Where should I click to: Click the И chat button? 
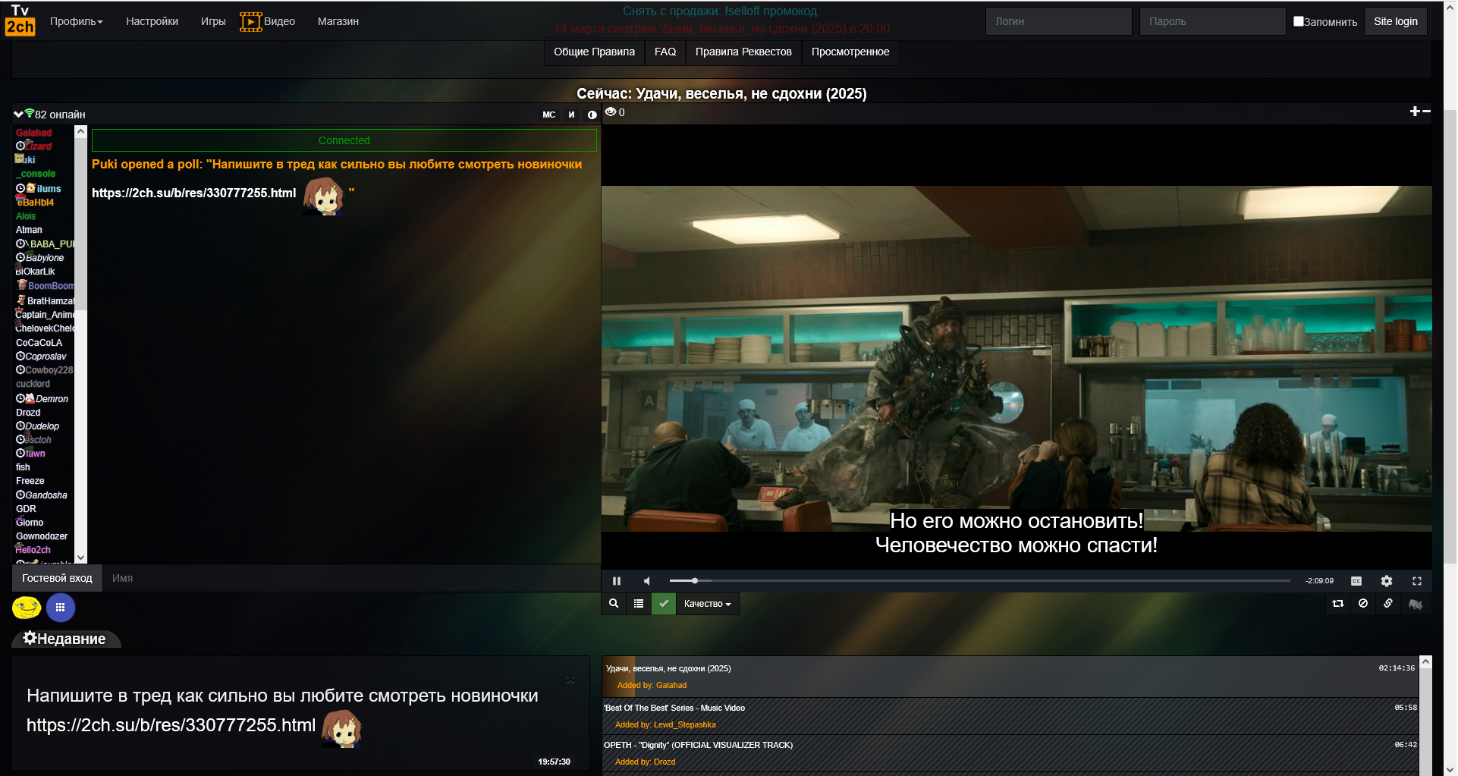tap(571, 115)
